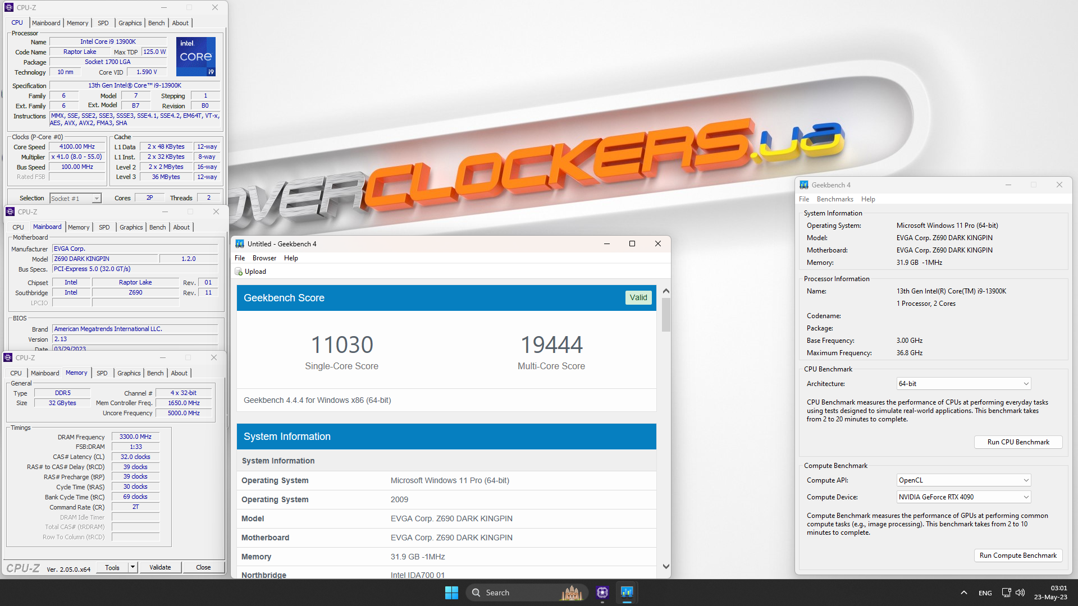The height and width of the screenshot is (606, 1078).
Task: Click the ENG language indicator
Action: tap(985, 593)
